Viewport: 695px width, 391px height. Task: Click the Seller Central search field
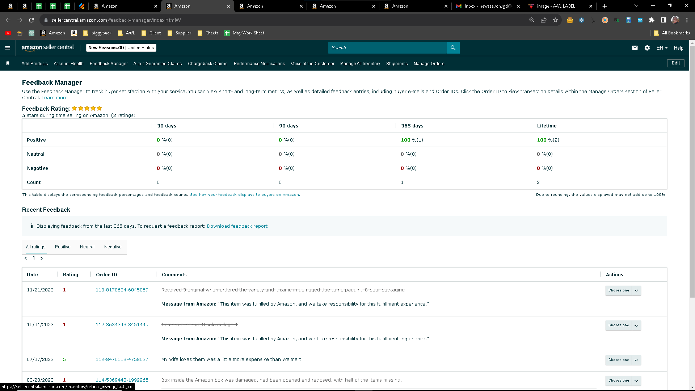coord(387,48)
